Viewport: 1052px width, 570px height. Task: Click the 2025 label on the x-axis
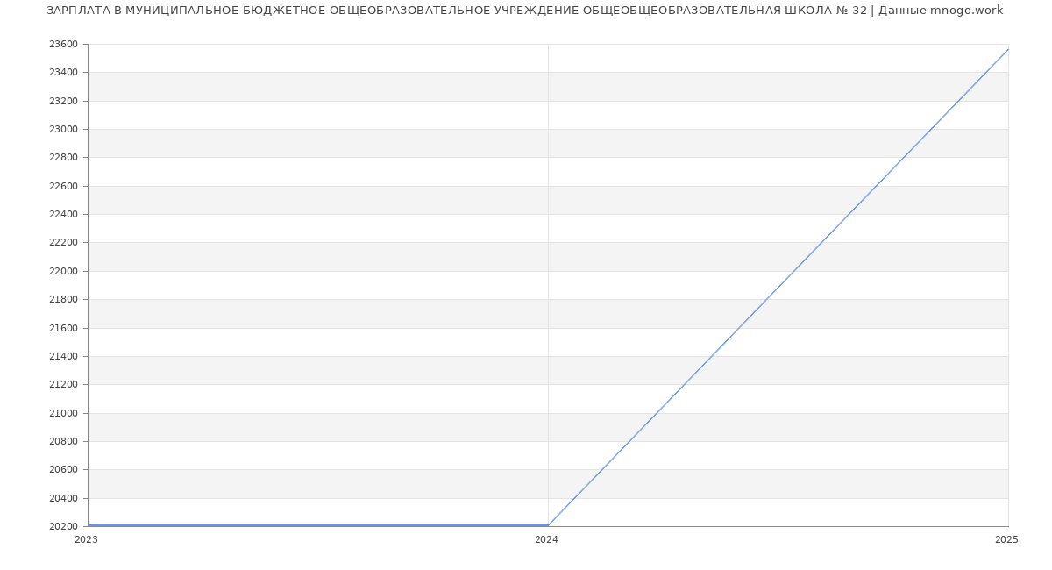pyautogui.click(x=1006, y=540)
